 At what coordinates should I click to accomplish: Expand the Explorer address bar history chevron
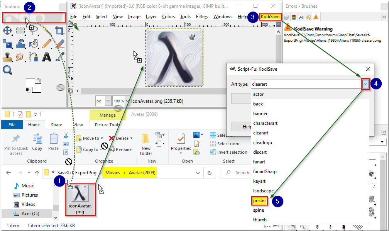coord(198,173)
